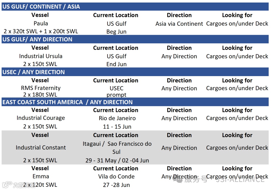Click the Beg Jun date under US Gulf

click(x=116, y=32)
